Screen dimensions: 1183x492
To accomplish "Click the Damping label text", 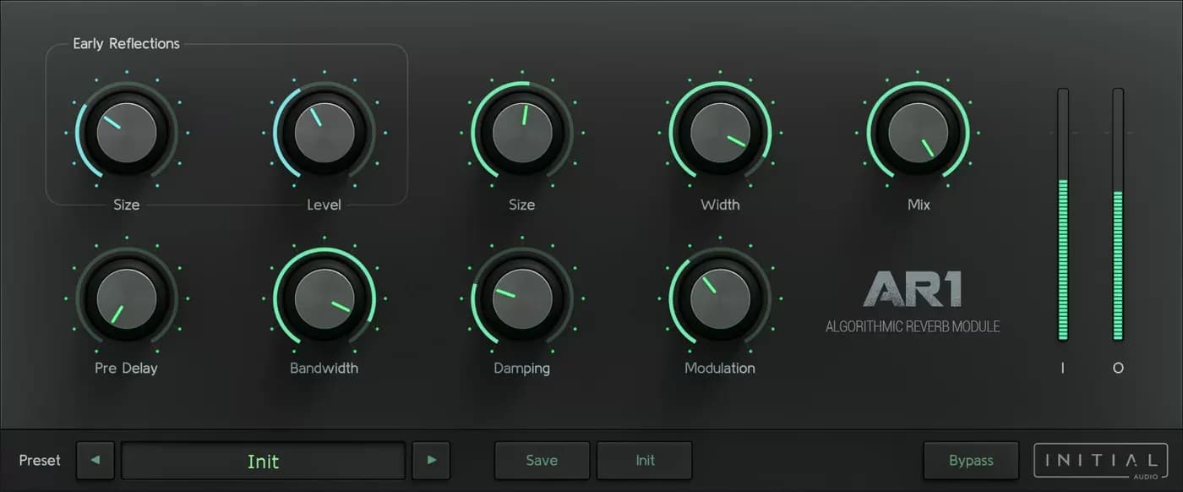I will (522, 369).
